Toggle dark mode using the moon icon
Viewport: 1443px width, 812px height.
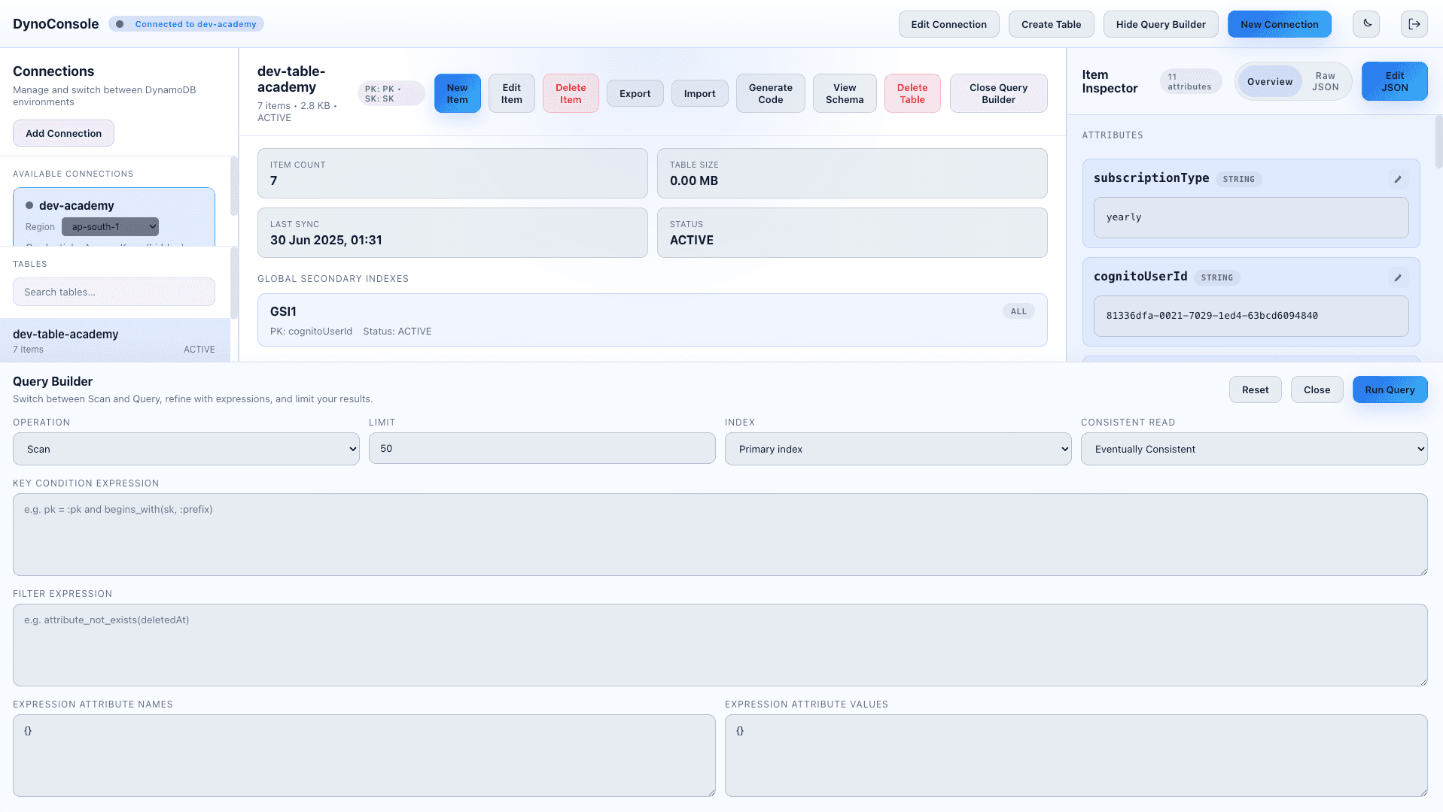click(x=1365, y=23)
